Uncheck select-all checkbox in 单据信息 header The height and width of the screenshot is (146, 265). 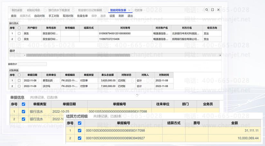(x=23, y=104)
